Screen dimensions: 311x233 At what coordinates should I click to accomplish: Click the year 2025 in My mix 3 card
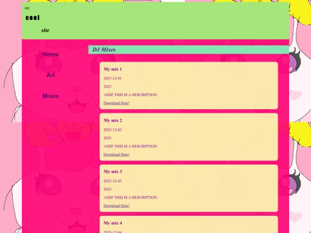pyautogui.click(x=107, y=189)
